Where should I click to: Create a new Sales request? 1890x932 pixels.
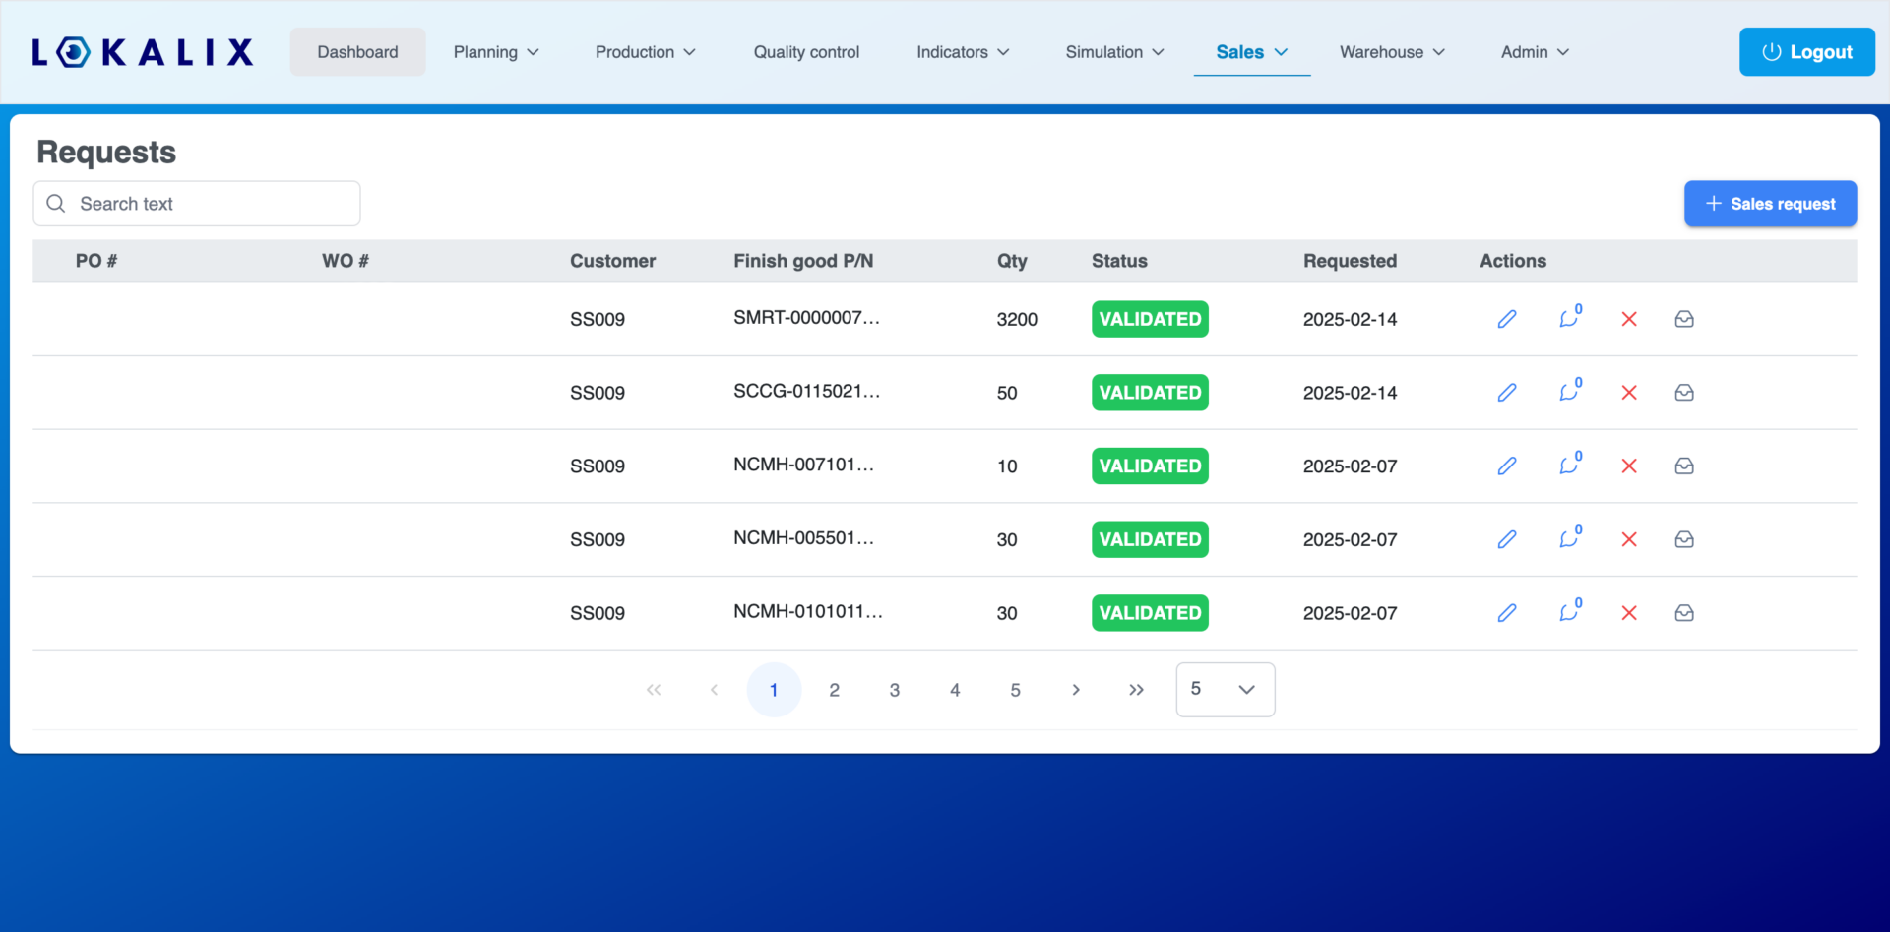1770,204
